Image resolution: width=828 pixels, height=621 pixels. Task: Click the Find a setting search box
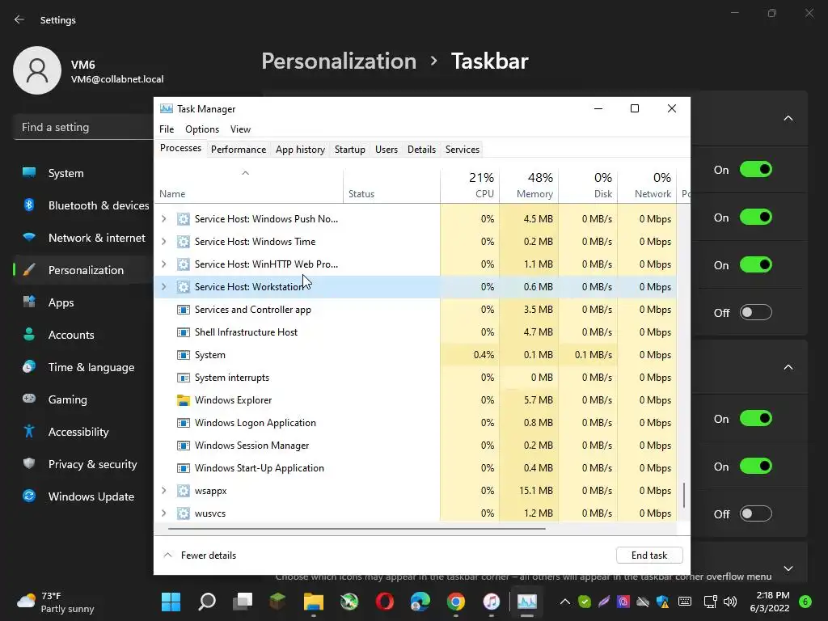pyautogui.click(x=83, y=127)
